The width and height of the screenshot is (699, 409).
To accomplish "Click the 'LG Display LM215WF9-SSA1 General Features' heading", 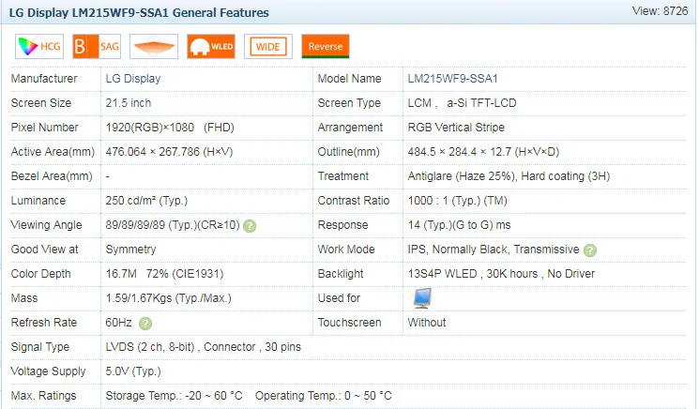I will [x=139, y=12].
